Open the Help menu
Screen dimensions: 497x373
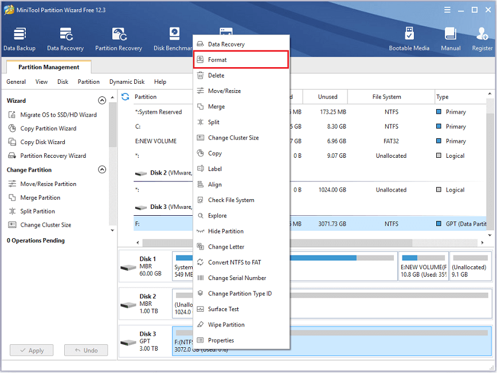[x=160, y=82]
